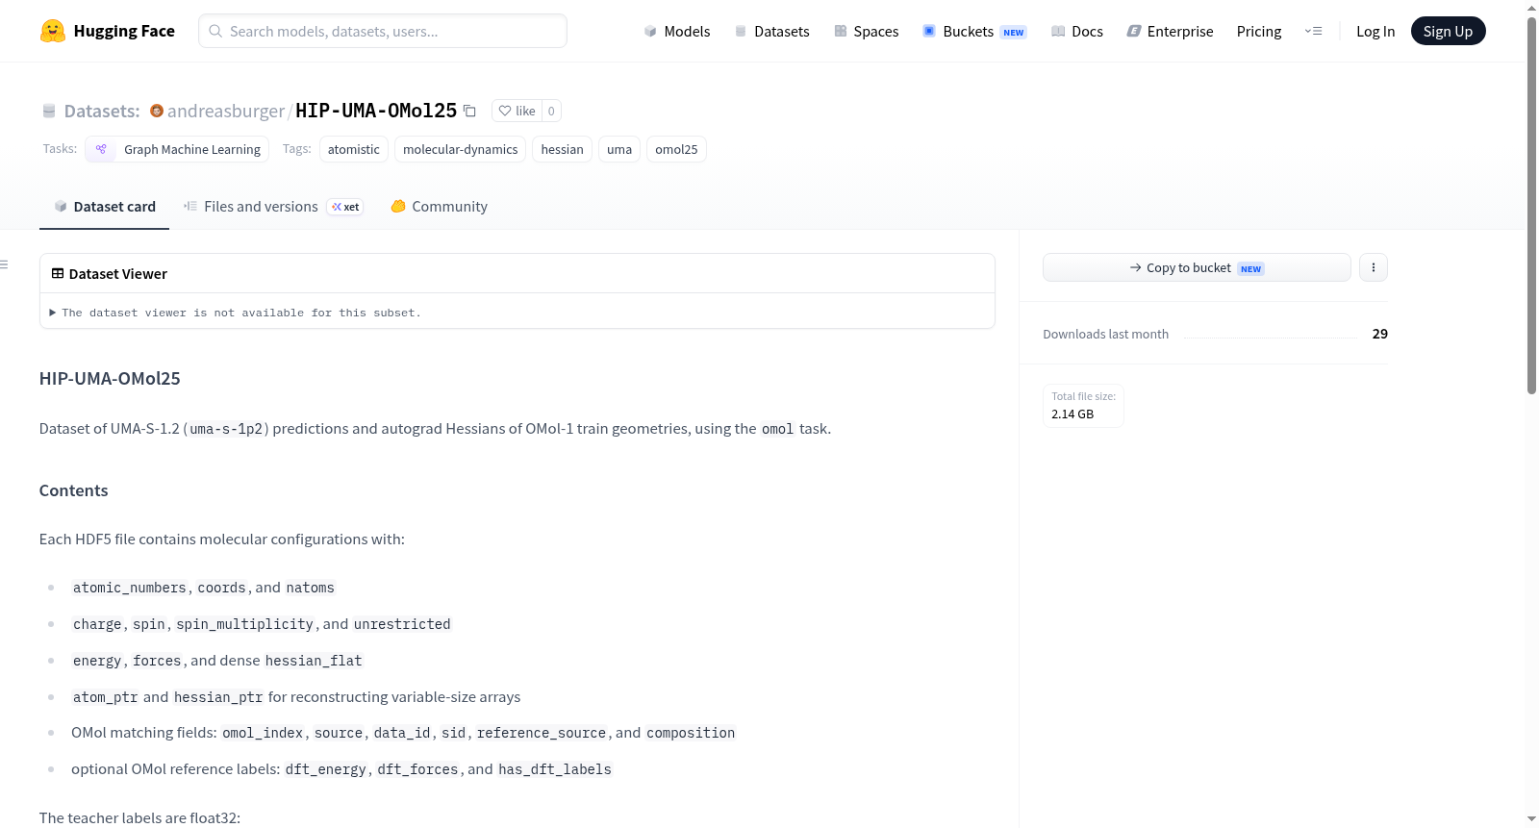
Task: Click the magnifier search icon
Action: pos(215,31)
